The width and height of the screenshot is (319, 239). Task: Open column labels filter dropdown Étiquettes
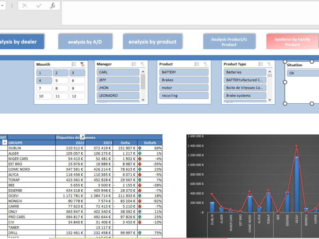coord(82,137)
